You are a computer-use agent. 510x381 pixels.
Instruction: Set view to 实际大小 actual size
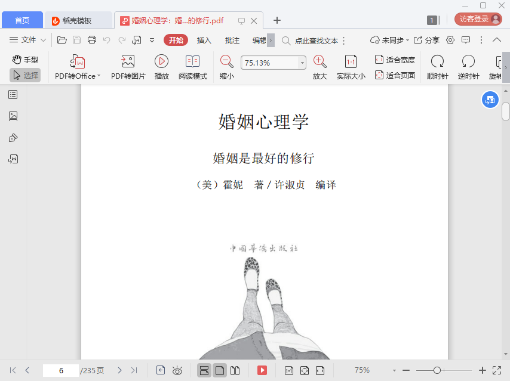[351, 67]
